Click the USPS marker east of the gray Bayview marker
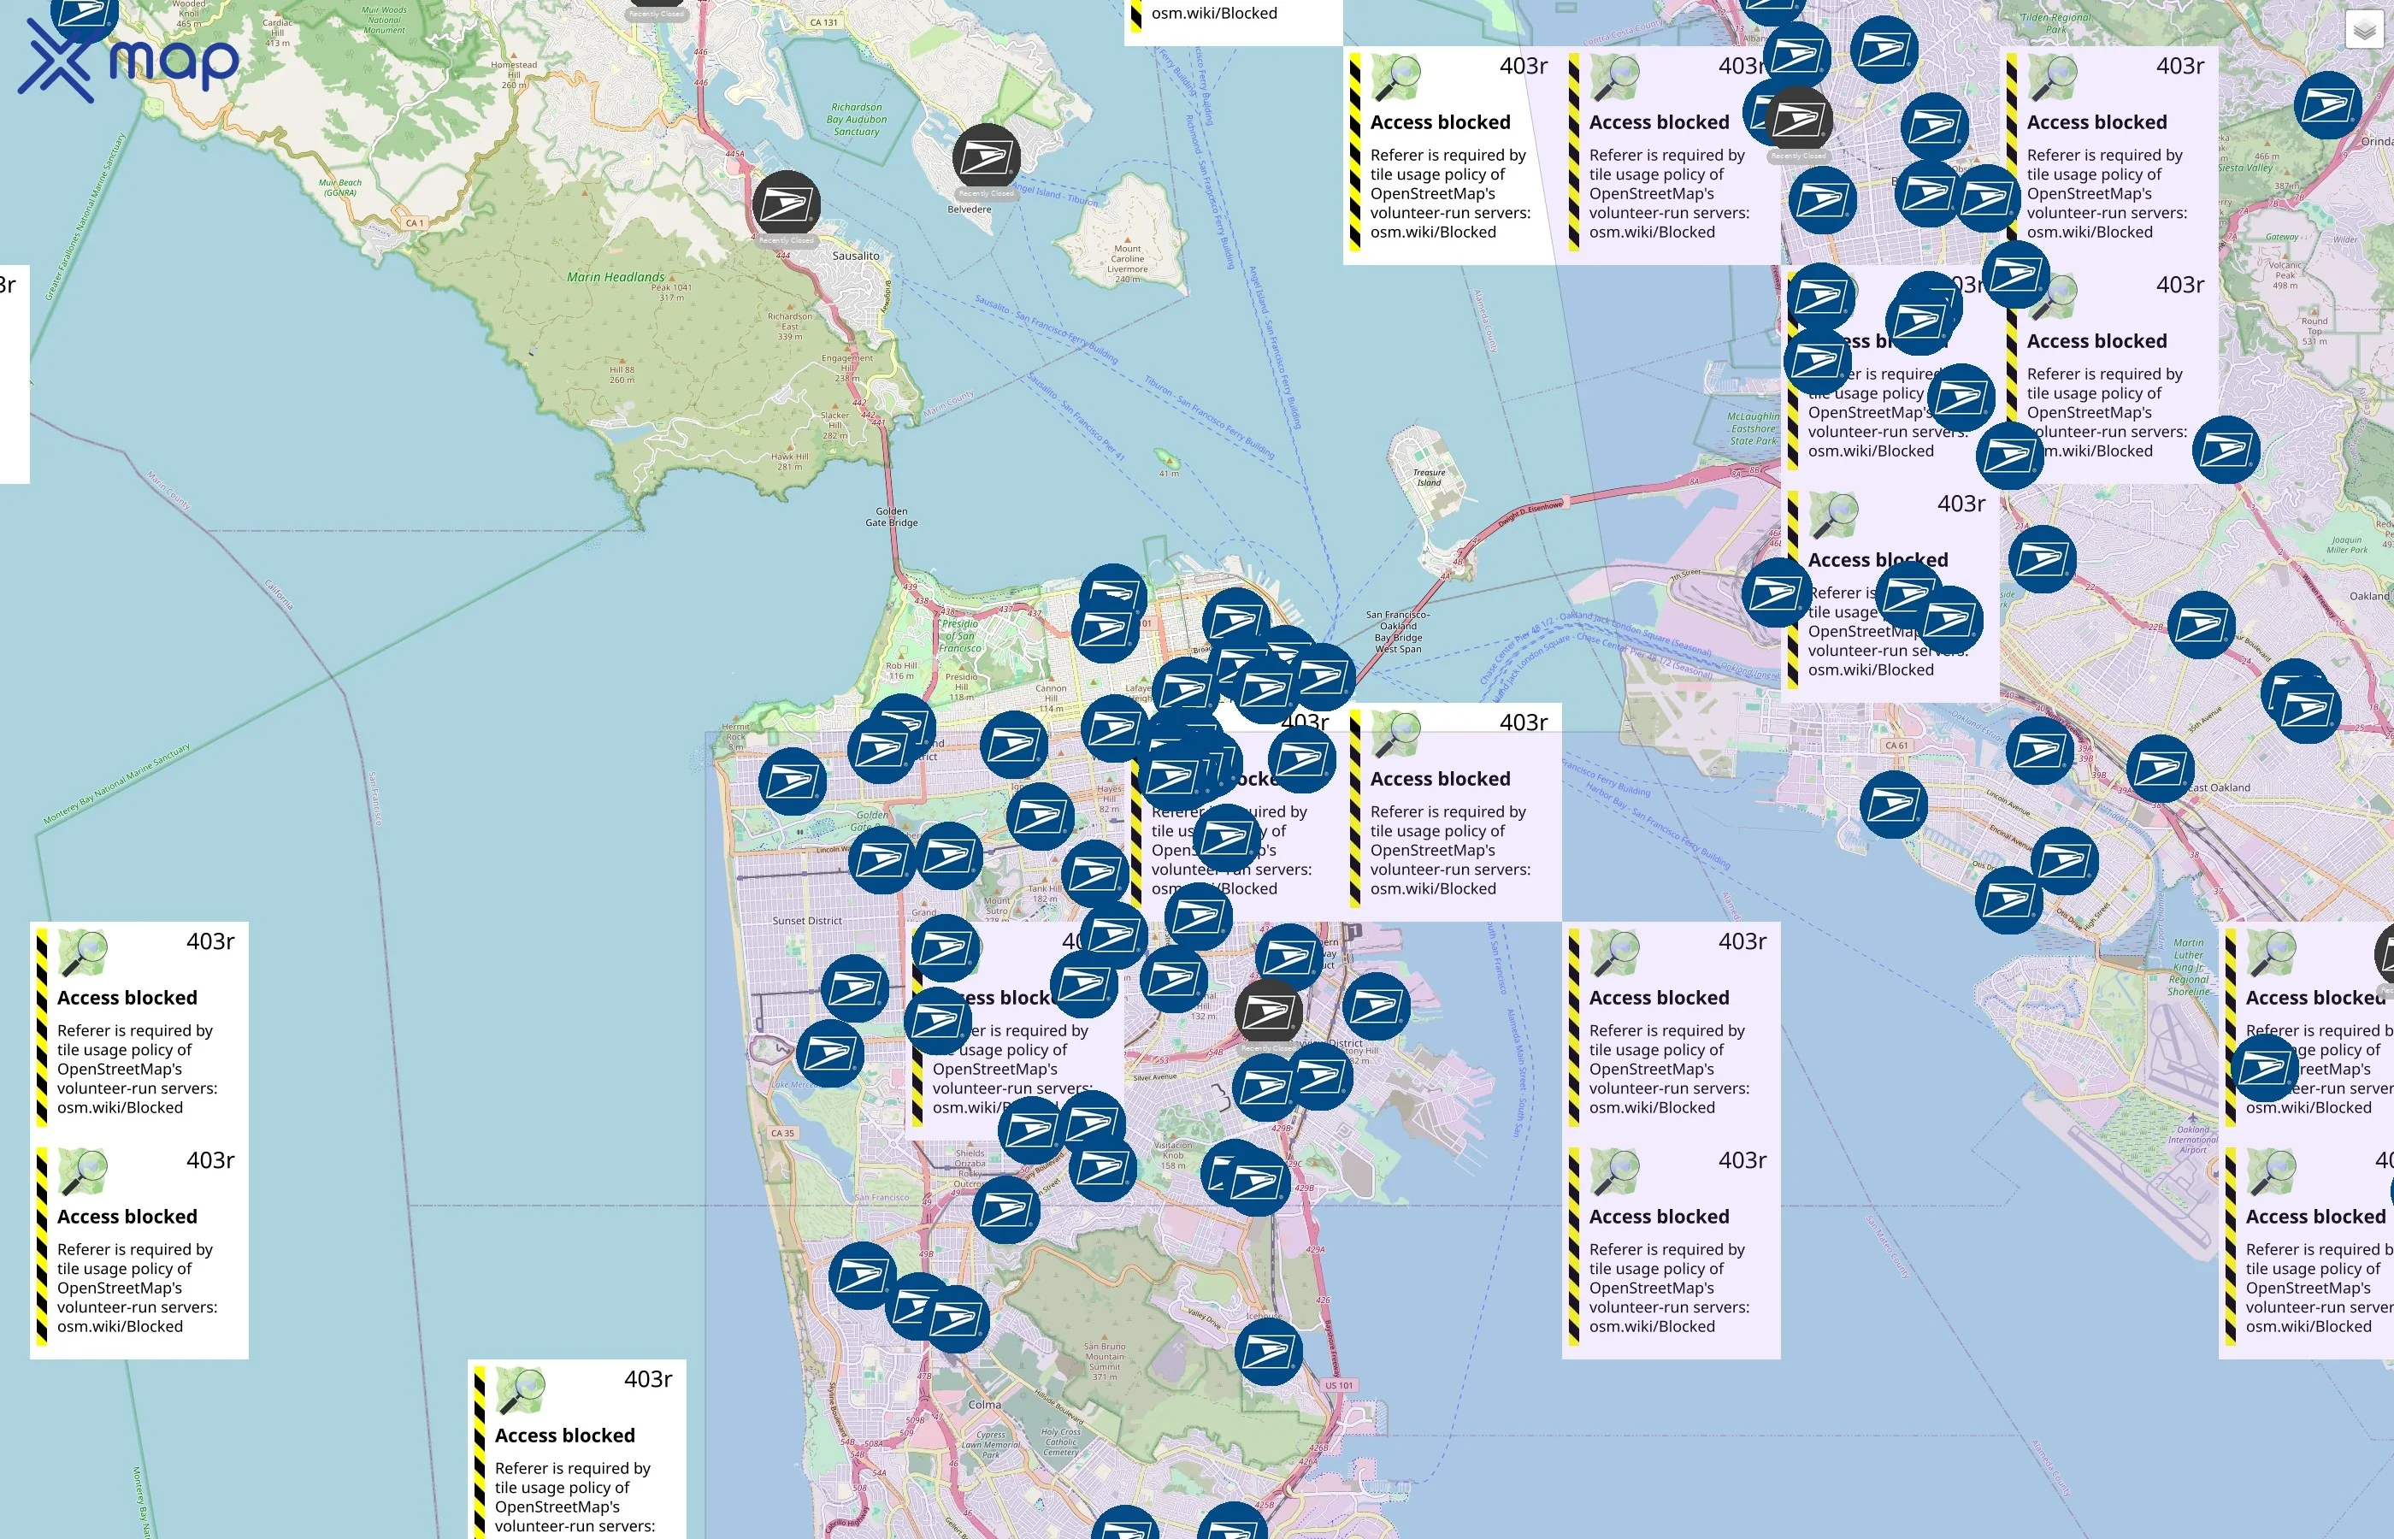The image size is (2394, 1539). pyautogui.click(x=1377, y=1006)
